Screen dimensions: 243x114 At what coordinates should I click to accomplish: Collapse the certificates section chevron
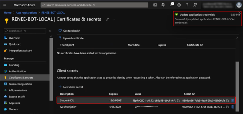point(237,38)
